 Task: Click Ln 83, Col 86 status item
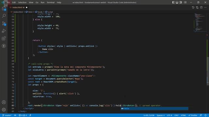pyautogui.click(x=149, y=115)
